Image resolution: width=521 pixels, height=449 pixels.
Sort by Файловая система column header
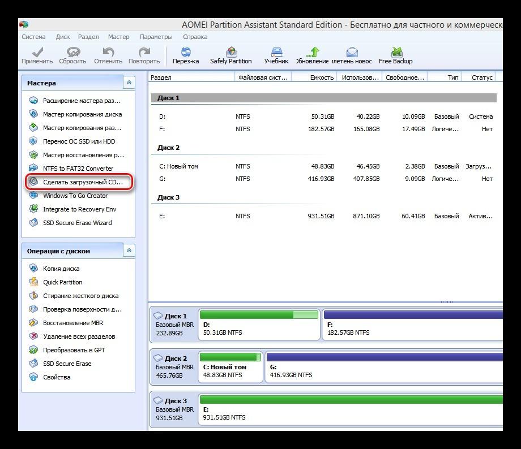coord(263,77)
